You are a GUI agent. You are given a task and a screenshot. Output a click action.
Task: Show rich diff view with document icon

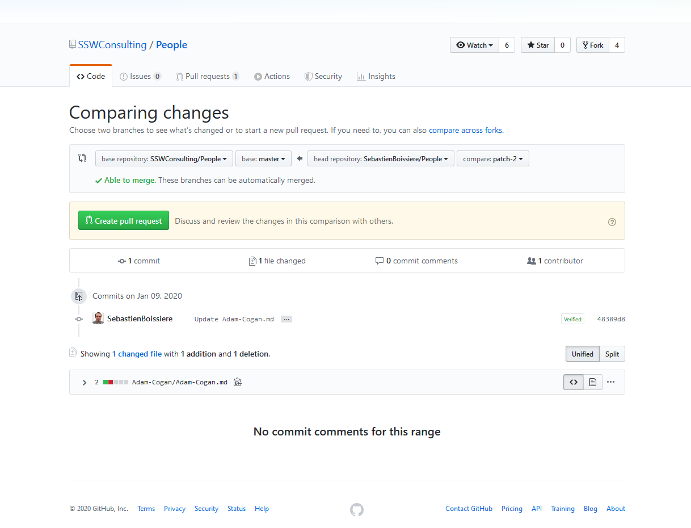(x=592, y=382)
